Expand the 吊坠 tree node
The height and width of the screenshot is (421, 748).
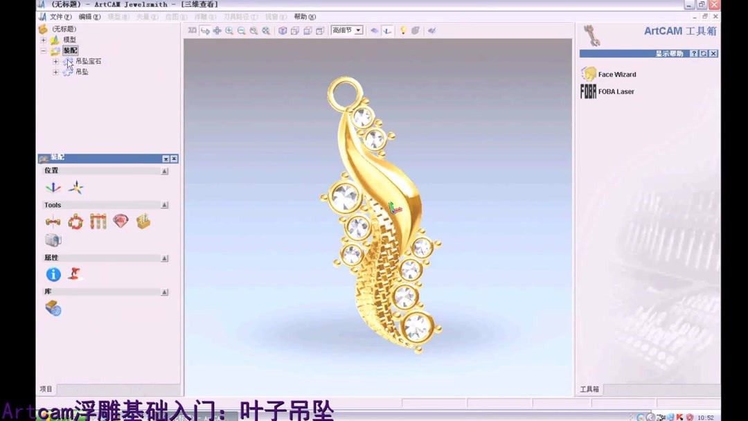click(55, 71)
